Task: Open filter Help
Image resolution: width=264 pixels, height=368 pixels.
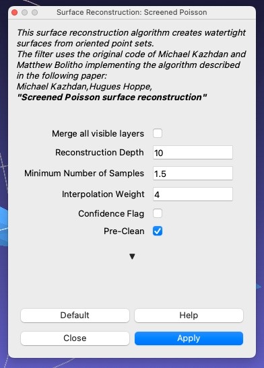Action: [x=189, y=316]
